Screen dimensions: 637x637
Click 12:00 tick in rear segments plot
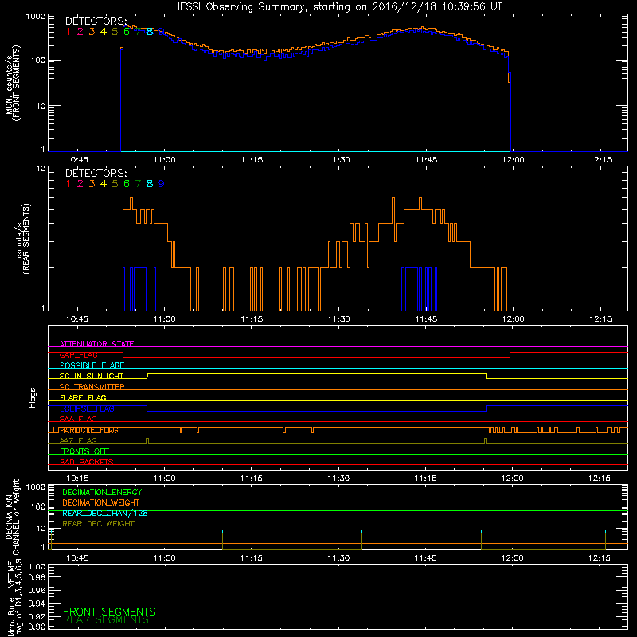[x=513, y=319]
